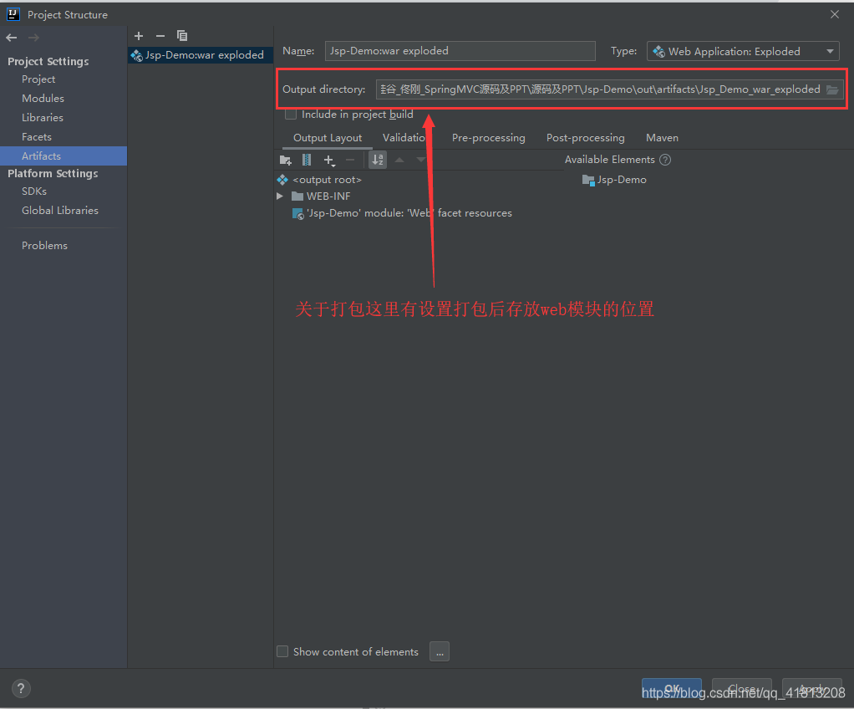The width and height of the screenshot is (854, 709).
Task: Expand the WEB-INF folder node
Action: tap(280, 196)
